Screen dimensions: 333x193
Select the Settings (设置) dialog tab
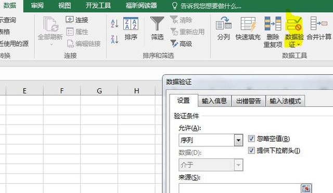click(184, 101)
